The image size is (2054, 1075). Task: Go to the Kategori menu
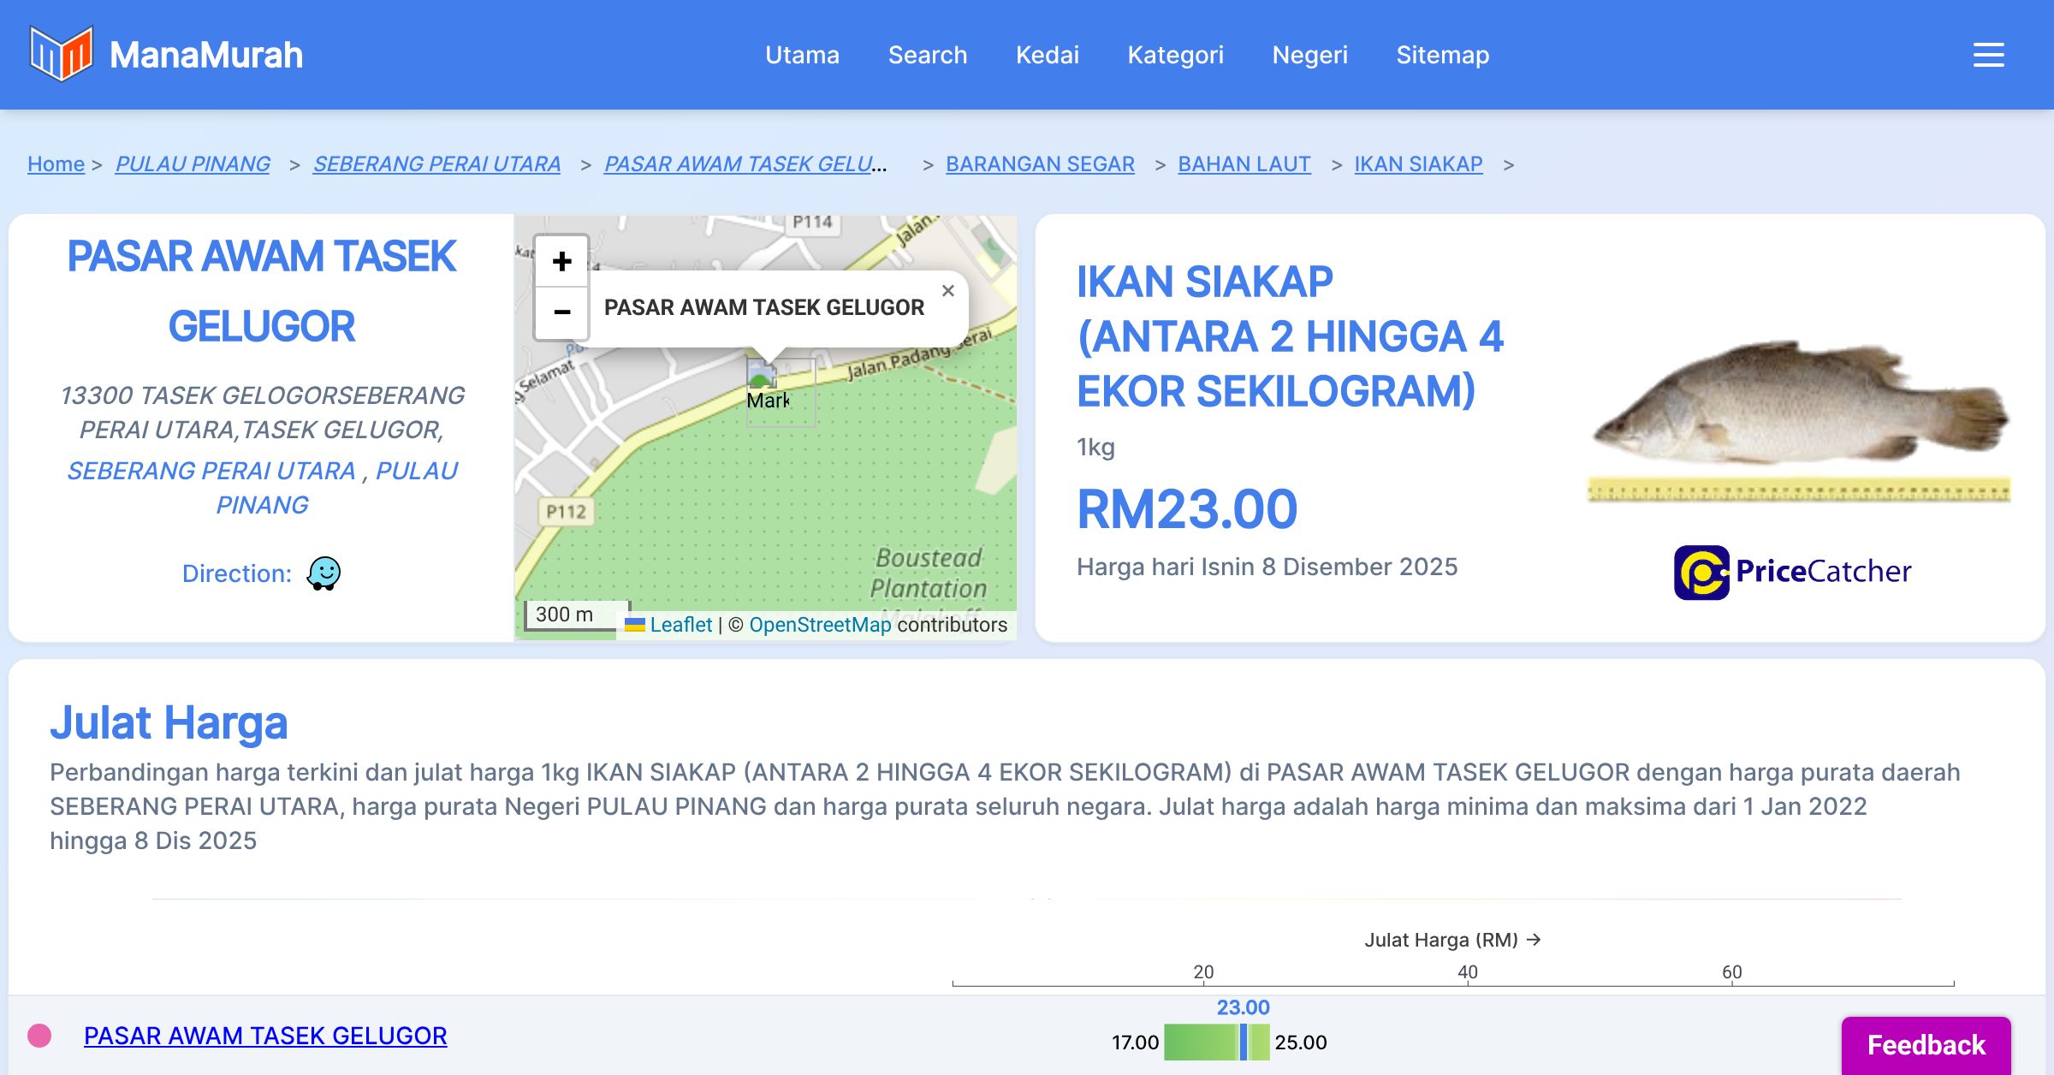(x=1175, y=55)
